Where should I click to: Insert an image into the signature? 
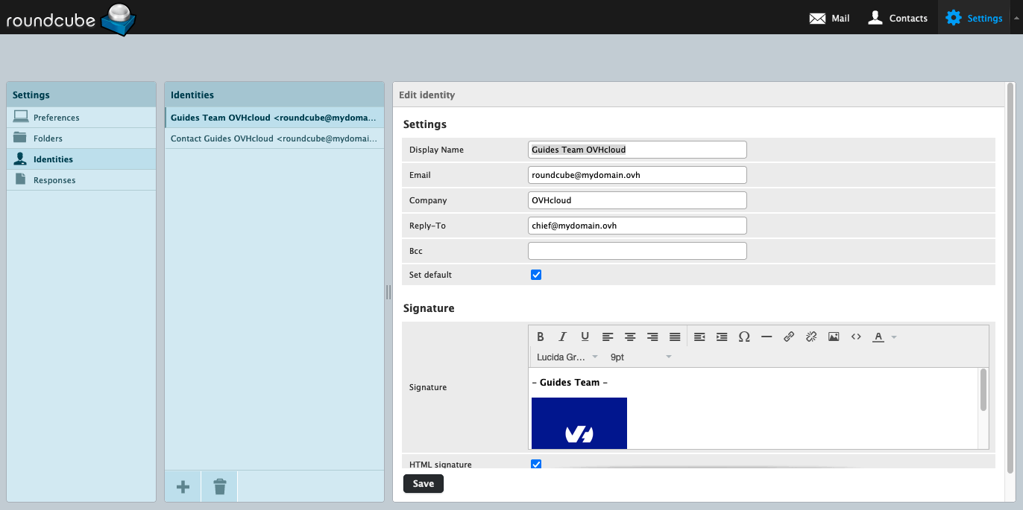click(834, 337)
